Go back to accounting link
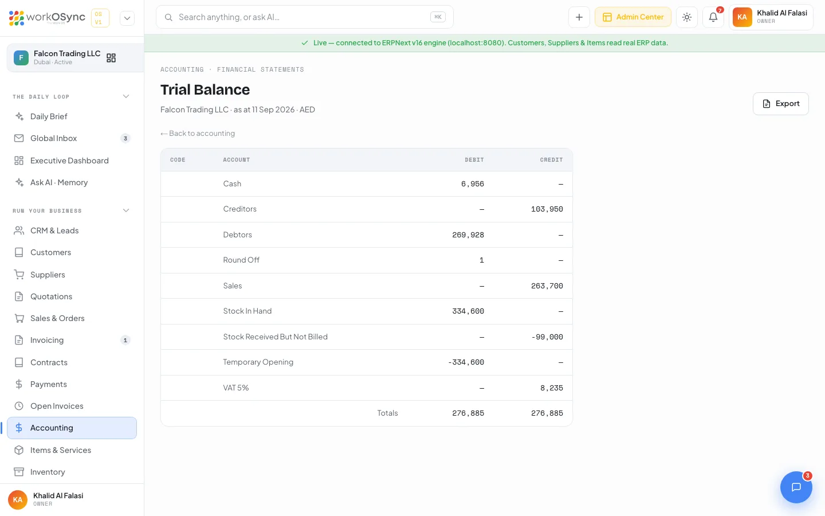This screenshot has width=825, height=516. pos(198,134)
